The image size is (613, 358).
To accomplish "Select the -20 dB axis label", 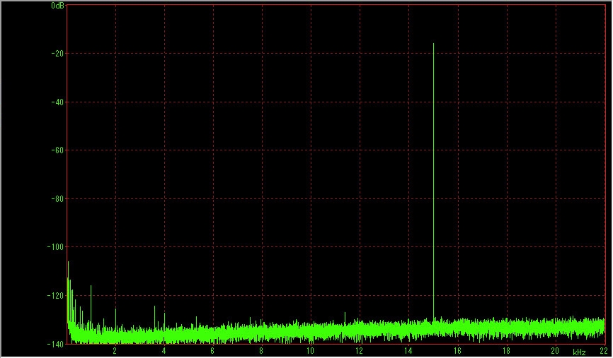I will pyautogui.click(x=58, y=54).
